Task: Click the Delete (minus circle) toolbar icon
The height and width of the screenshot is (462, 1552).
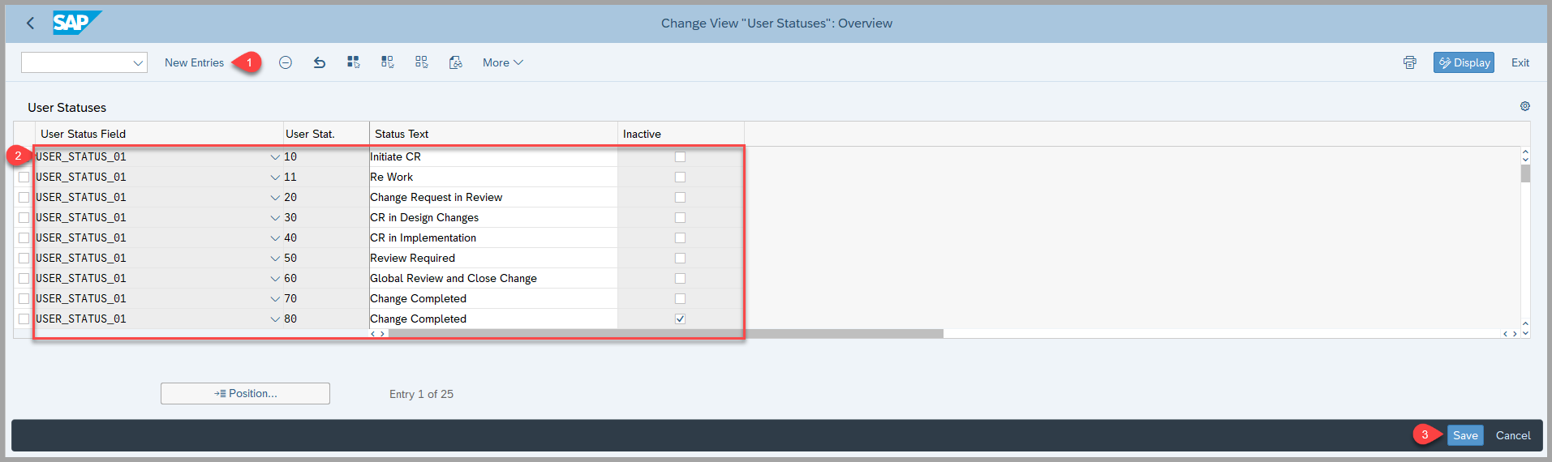Action: click(286, 62)
